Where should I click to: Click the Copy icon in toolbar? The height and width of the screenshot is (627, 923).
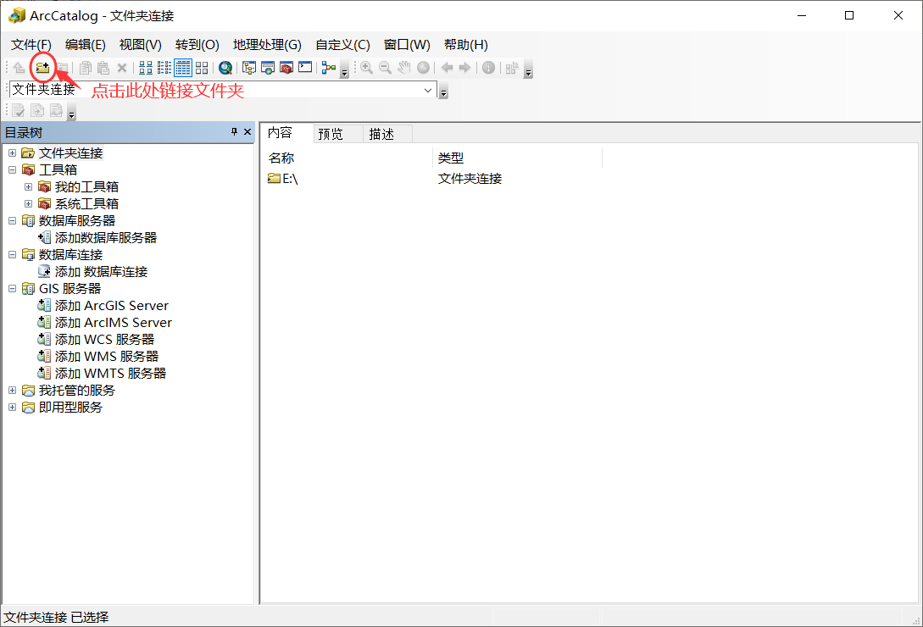pyautogui.click(x=86, y=68)
